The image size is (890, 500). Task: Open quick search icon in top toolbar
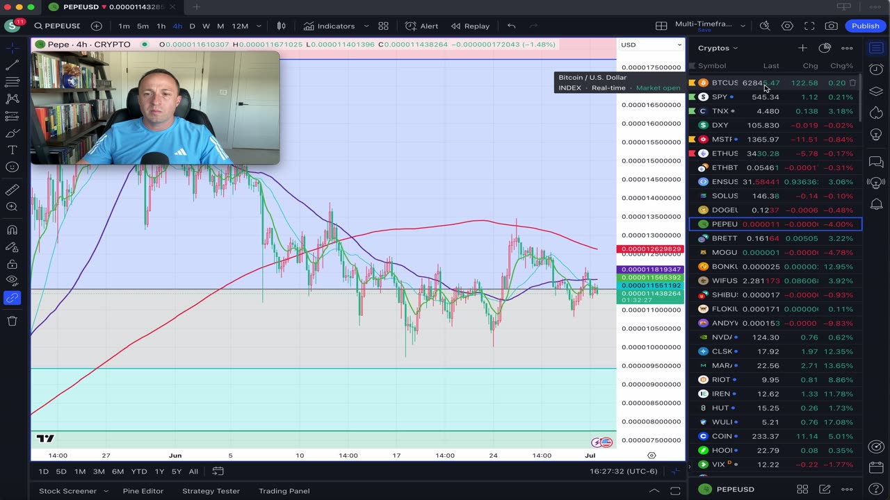pyautogui.click(x=765, y=26)
